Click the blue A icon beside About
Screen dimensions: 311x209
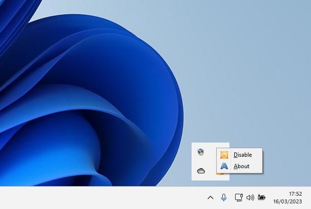click(x=224, y=166)
